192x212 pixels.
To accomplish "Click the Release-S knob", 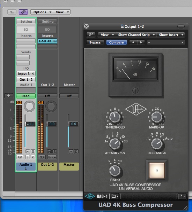I will (x=157, y=144).
